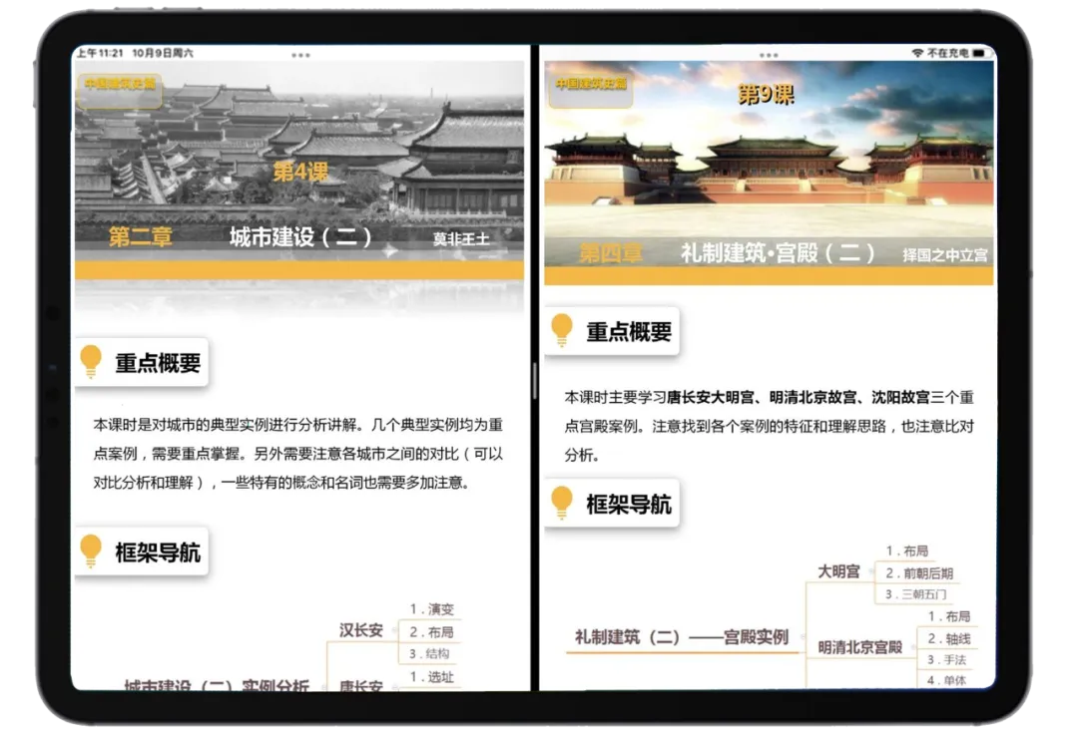This screenshot has height=735, width=1078.
Task: Tap the 1．布局 node under 明清北京宫殿
Action: click(949, 616)
